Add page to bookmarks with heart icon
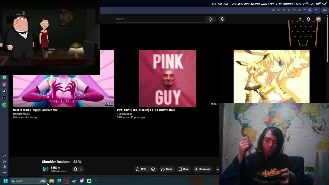The image size is (329, 185). click(294, 10)
